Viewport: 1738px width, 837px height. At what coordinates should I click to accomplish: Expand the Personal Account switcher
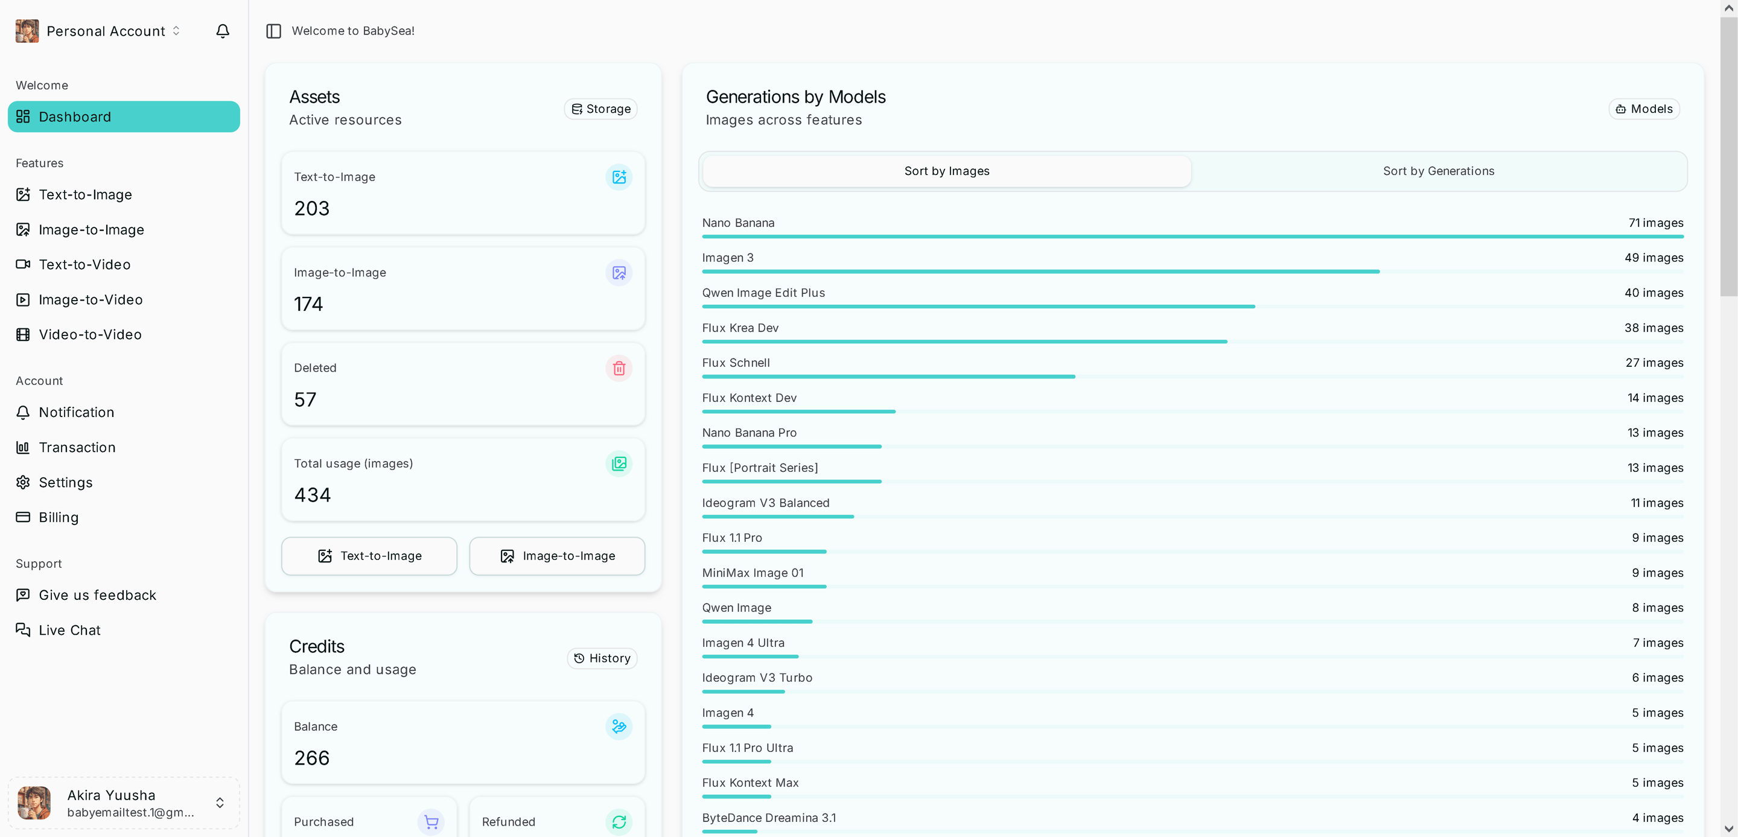pyautogui.click(x=176, y=30)
